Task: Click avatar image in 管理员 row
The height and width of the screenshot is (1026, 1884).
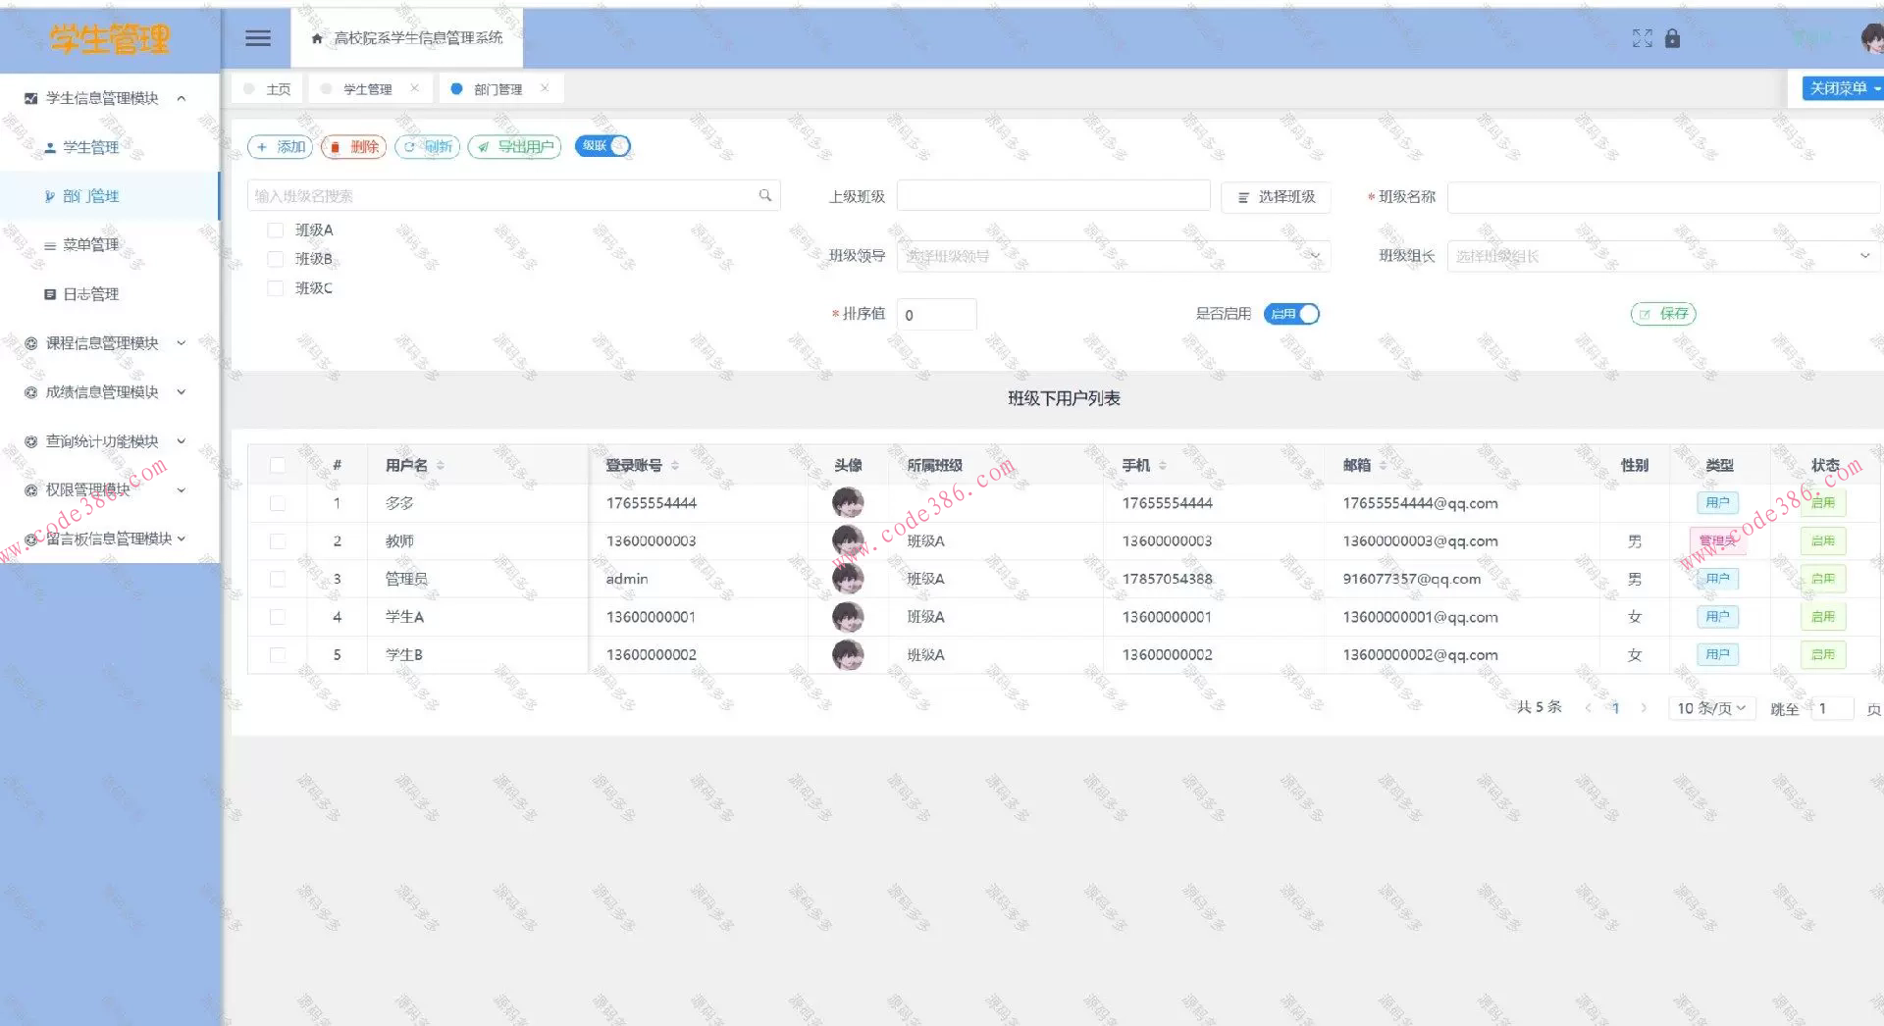Action: click(848, 579)
